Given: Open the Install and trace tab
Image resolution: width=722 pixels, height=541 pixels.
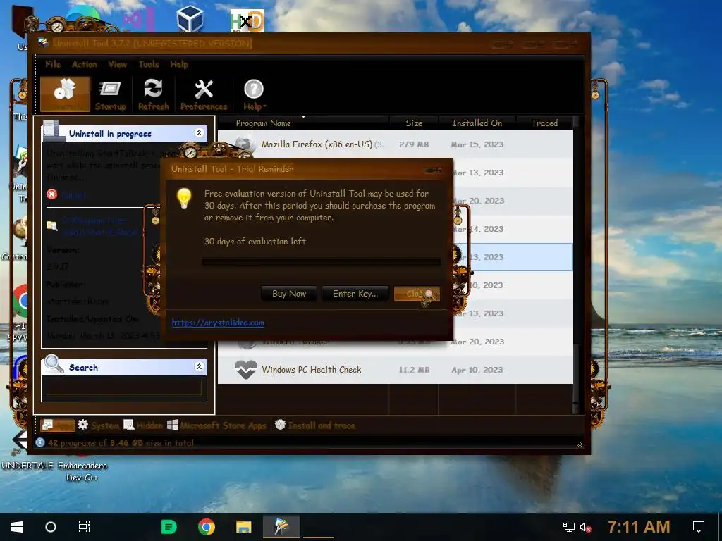Looking at the screenshot, I should [315, 425].
